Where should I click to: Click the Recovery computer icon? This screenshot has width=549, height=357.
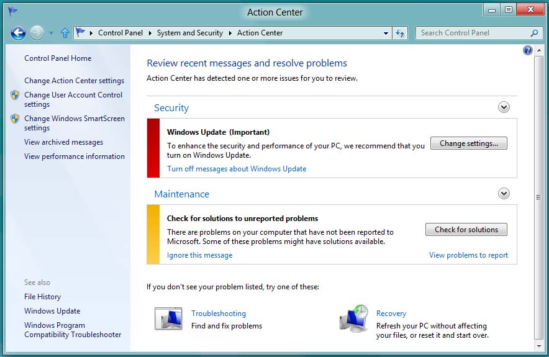(x=354, y=319)
